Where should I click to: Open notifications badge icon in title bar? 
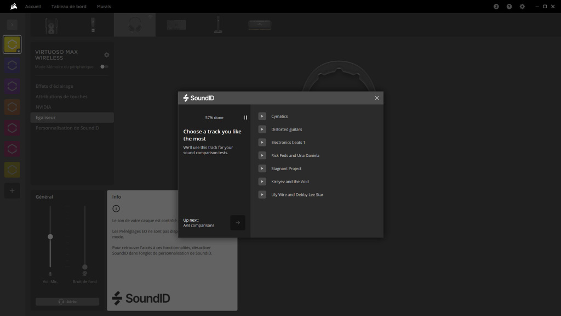tap(496, 7)
